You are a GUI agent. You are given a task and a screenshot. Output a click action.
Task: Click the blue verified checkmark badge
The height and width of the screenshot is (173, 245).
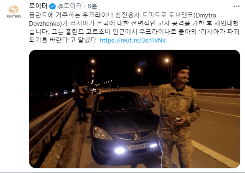[53, 6]
